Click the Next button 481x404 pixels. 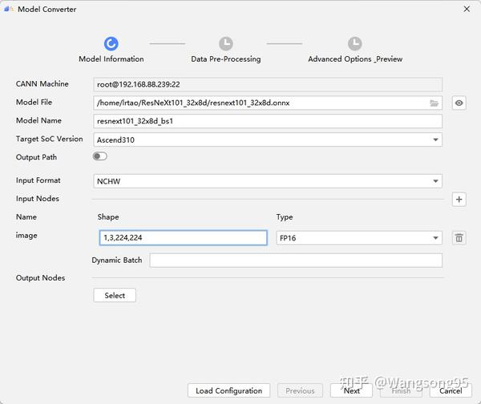click(351, 390)
